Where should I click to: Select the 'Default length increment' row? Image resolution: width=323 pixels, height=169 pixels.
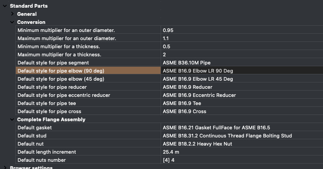88,152
